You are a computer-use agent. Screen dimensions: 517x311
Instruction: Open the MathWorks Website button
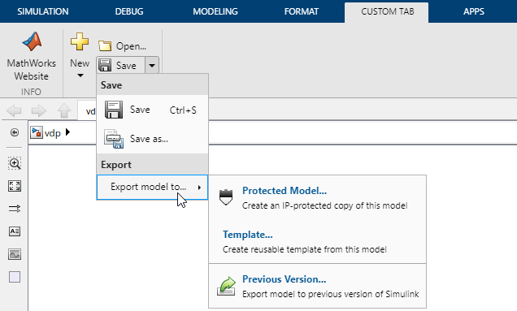[x=32, y=56]
